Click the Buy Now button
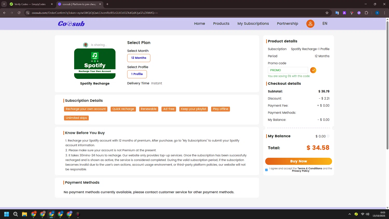This screenshot has height=219, width=389. coord(298,161)
